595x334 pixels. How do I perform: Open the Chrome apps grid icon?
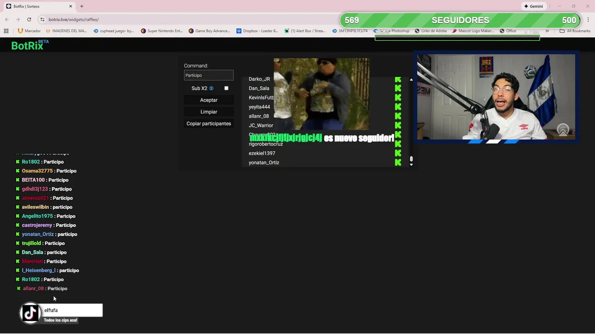6,31
